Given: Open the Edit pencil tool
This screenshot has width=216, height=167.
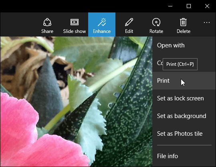Looking at the screenshot, I should click(x=129, y=25).
